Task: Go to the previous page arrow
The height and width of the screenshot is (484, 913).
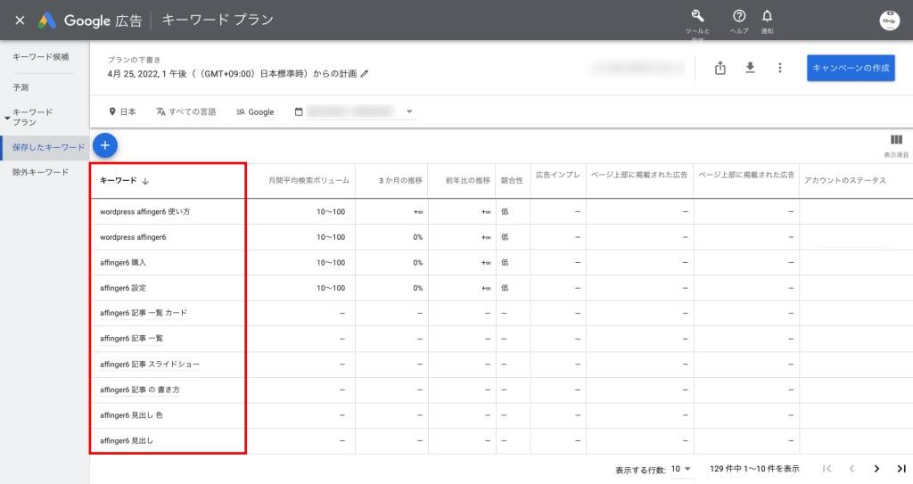Action: click(851, 469)
